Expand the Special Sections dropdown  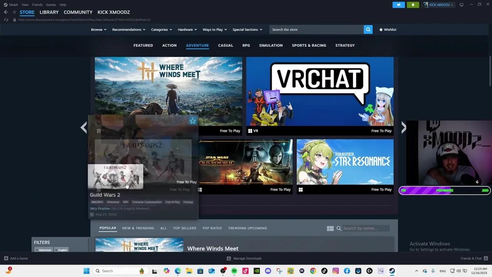pos(247,30)
